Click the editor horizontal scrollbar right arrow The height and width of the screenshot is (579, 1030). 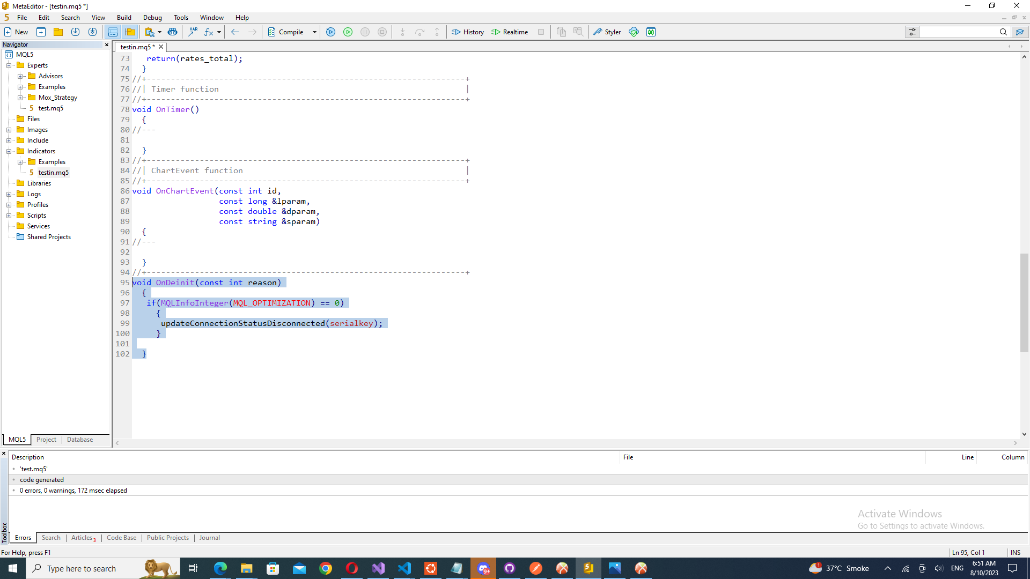coord(1015,443)
